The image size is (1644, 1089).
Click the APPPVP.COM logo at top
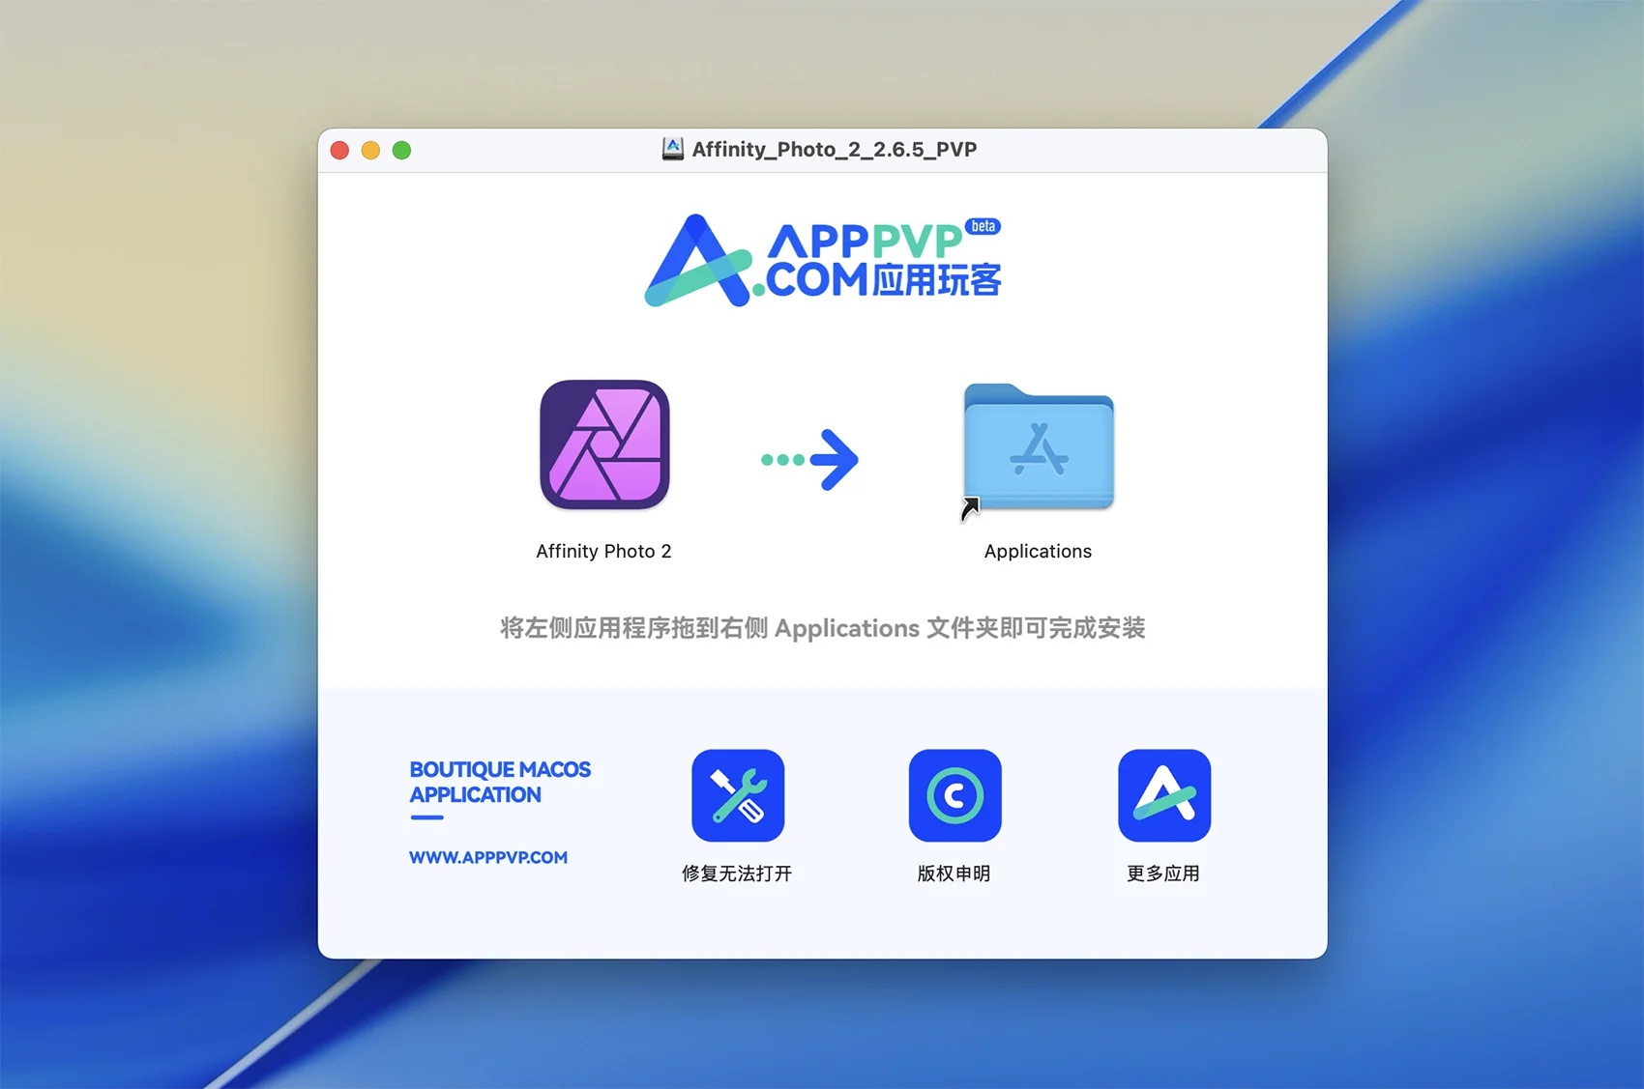tap(822, 261)
